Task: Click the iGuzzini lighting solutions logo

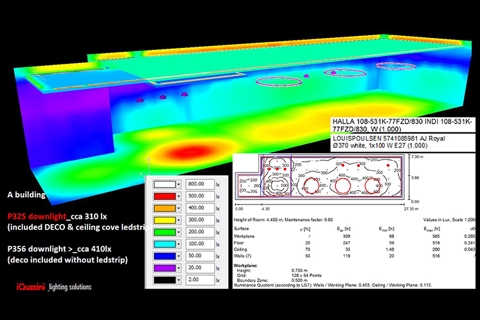Action: 54,287
